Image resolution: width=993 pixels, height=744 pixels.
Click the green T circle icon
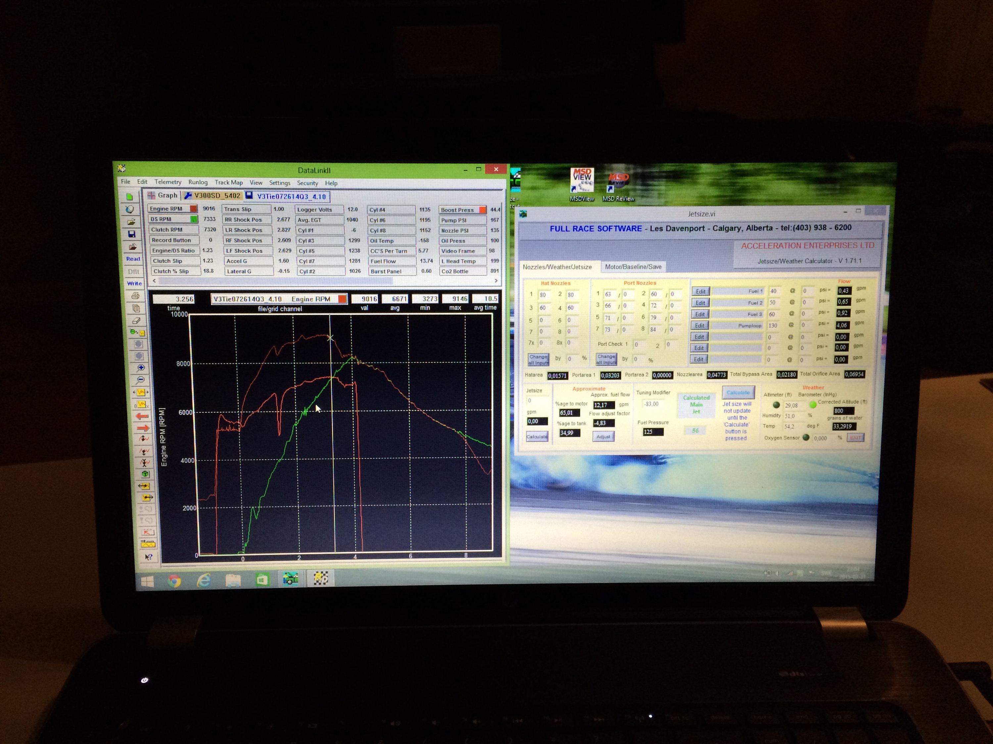(x=145, y=474)
